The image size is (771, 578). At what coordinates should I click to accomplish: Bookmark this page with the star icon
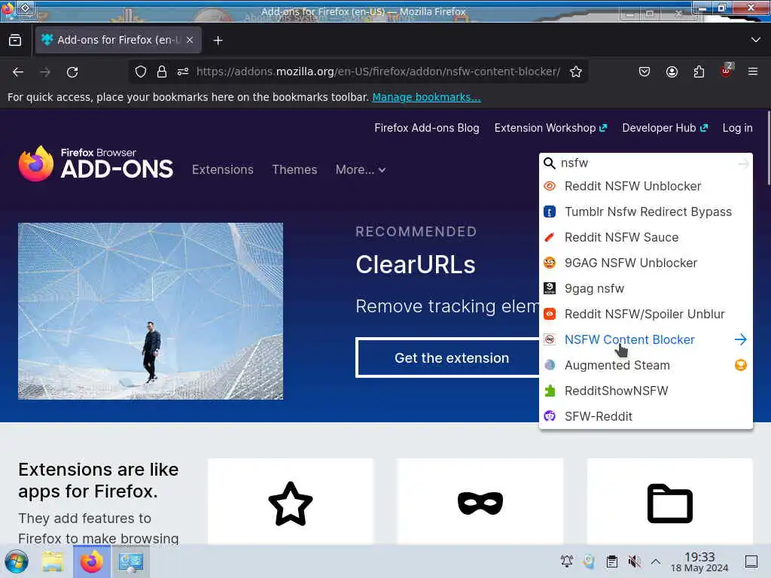[x=576, y=71]
